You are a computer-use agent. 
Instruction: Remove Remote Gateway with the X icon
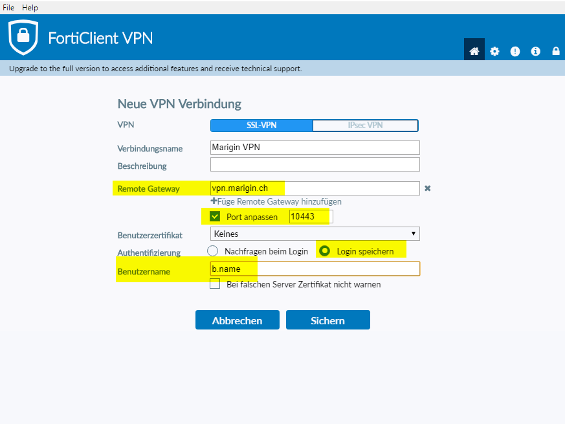(427, 188)
